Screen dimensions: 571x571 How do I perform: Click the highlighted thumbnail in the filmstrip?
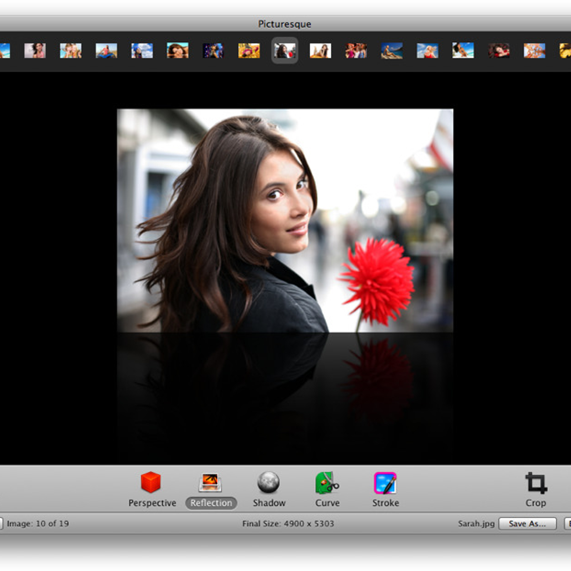point(285,50)
